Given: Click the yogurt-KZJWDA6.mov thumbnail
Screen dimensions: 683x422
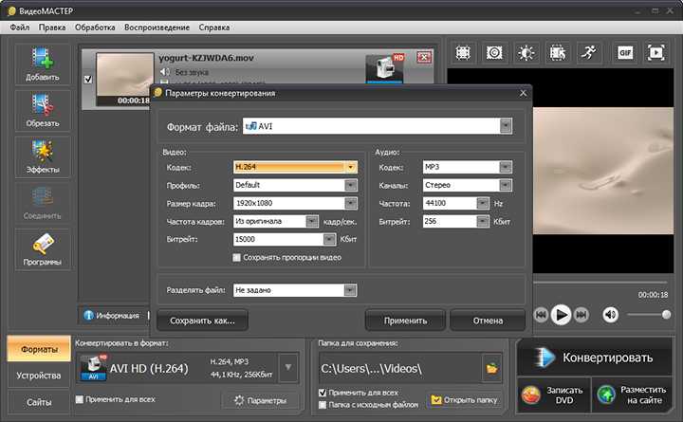Looking at the screenshot, I should coord(124,80).
